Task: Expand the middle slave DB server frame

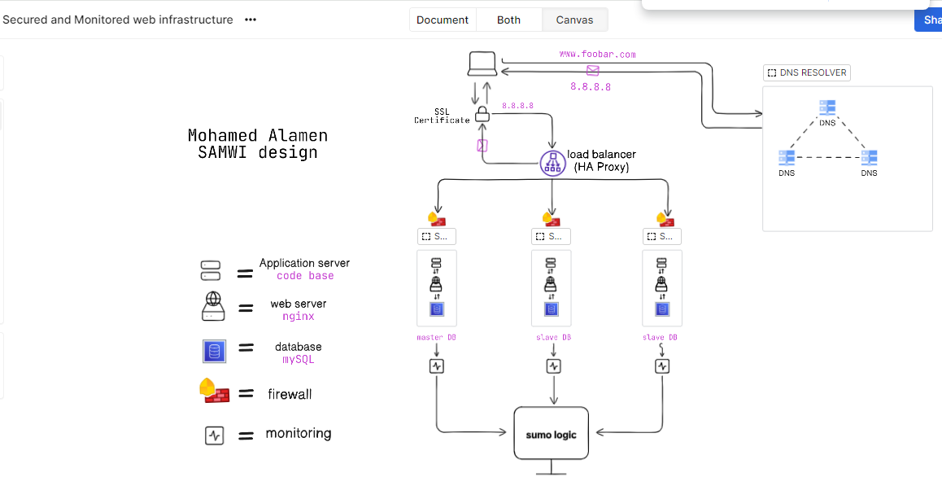Action: pos(552,236)
